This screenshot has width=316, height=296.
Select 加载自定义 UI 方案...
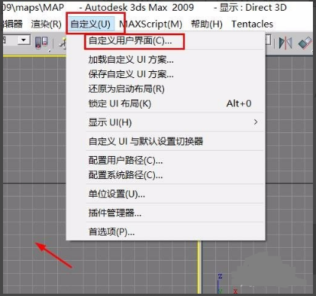[x=166, y=60]
